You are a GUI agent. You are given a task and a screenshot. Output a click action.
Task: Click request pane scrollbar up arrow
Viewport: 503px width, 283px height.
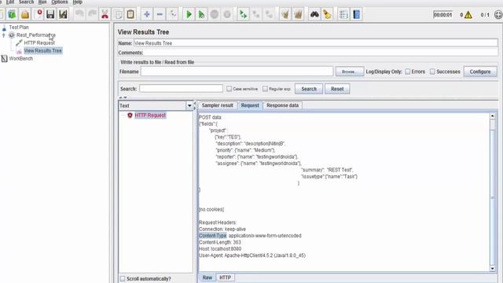click(493, 116)
